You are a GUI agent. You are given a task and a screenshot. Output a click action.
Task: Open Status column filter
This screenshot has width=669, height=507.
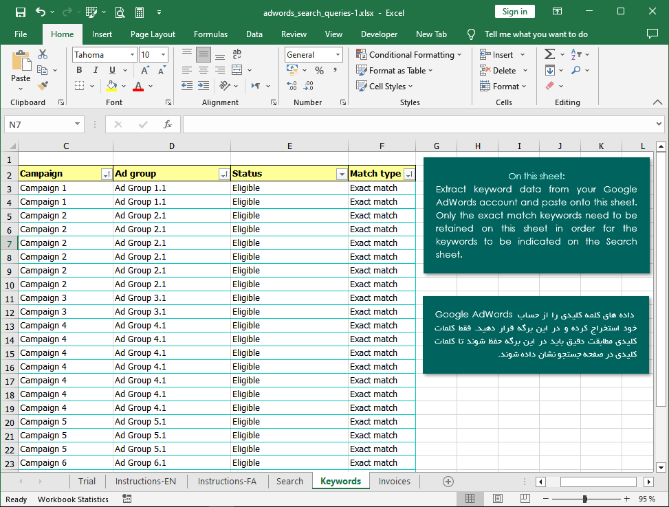pyautogui.click(x=341, y=174)
